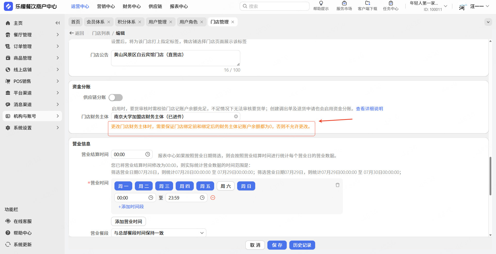Open the 任务中心 clipboard icon

(x=391, y=3)
